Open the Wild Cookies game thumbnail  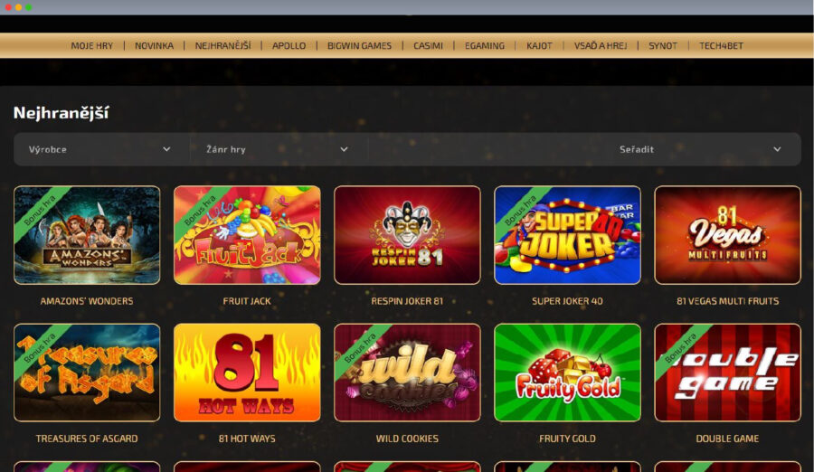[x=407, y=373]
